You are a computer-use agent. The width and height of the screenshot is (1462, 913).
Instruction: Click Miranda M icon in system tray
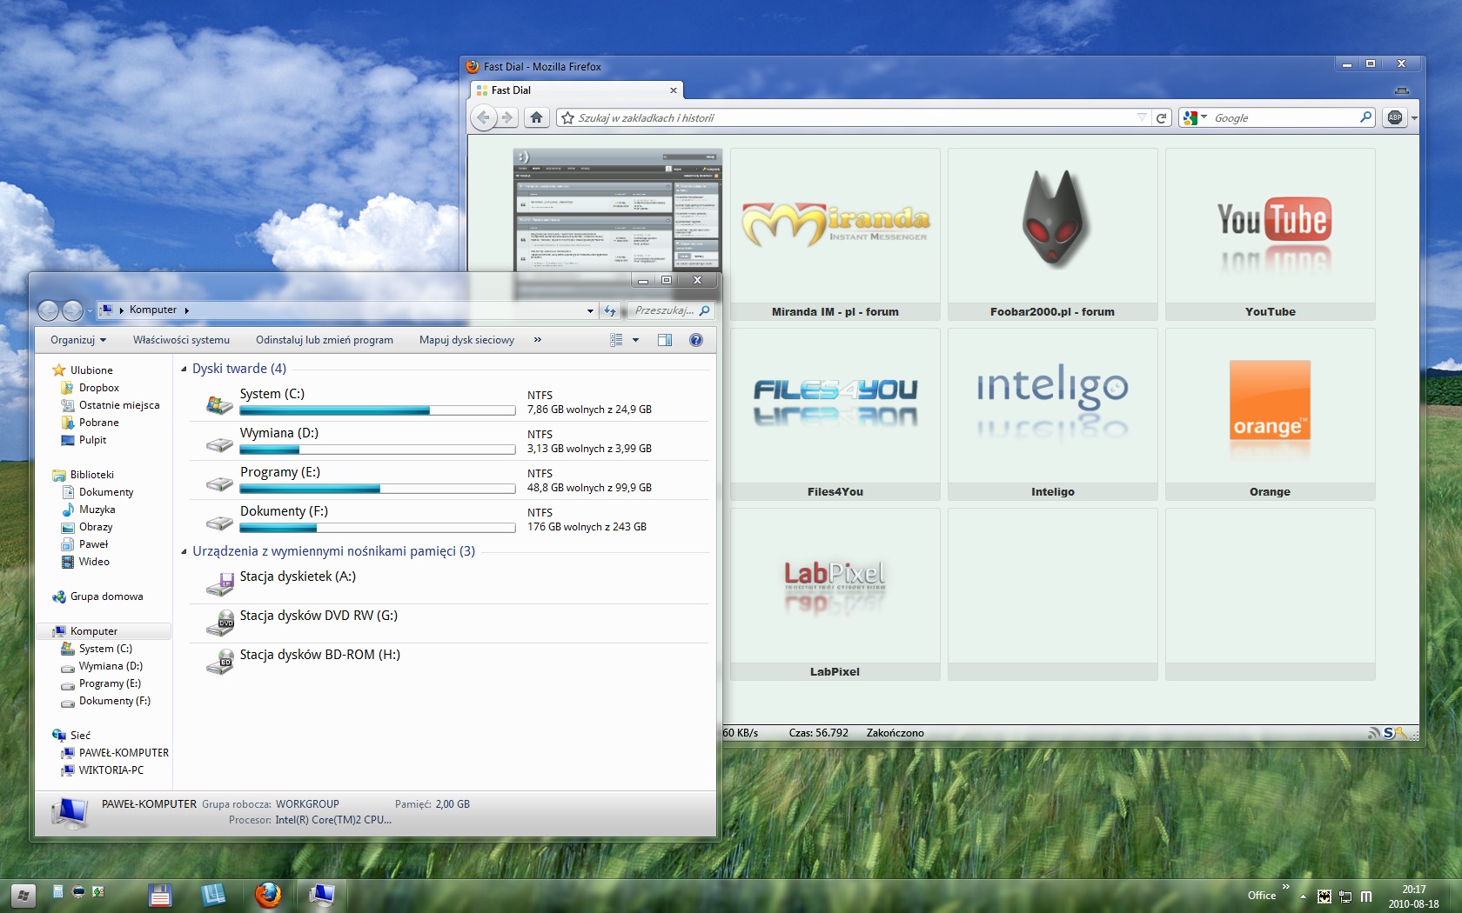[1366, 896]
